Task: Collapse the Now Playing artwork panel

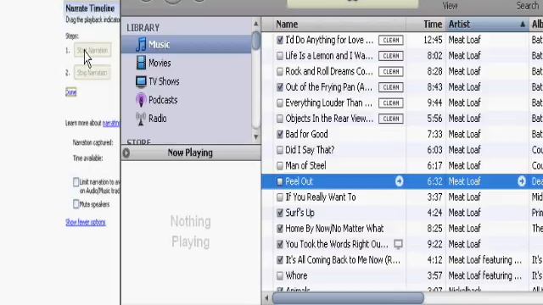Action: pos(126,152)
